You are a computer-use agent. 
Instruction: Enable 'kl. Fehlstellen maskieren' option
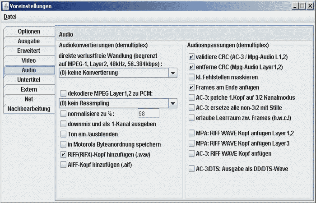pyautogui.click(x=192, y=77)
